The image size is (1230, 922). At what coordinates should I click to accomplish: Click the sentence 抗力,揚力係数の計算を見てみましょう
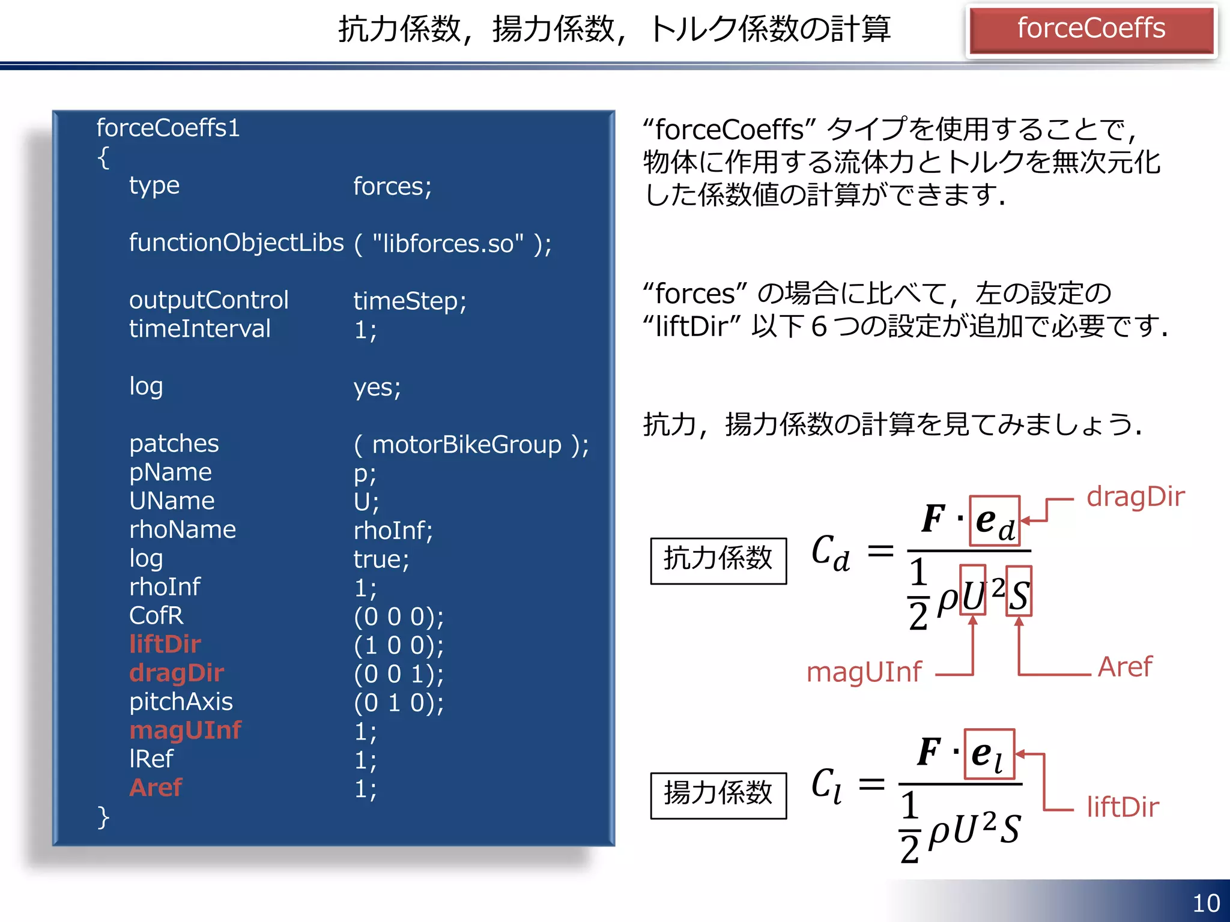pos(892,424)
